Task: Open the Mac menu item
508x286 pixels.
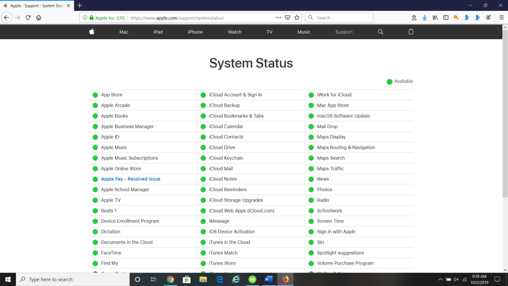Action: [124, 32]
